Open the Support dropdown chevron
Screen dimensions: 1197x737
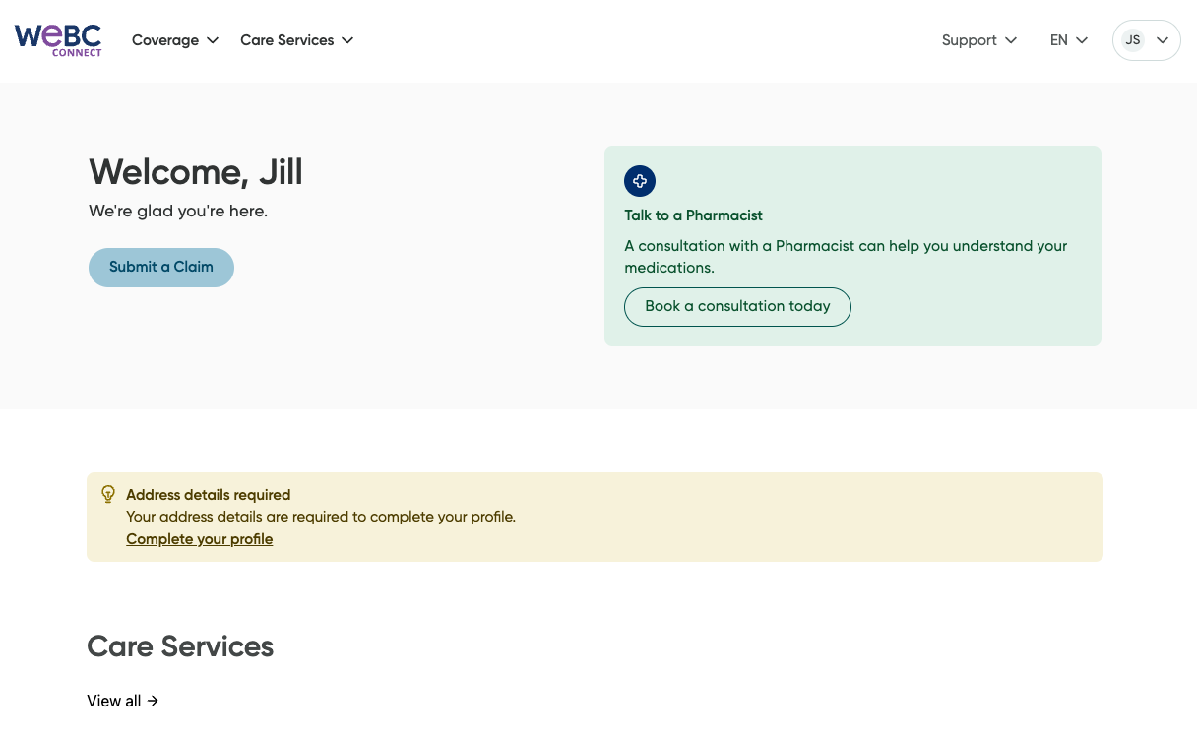[x=1010, y=40]
